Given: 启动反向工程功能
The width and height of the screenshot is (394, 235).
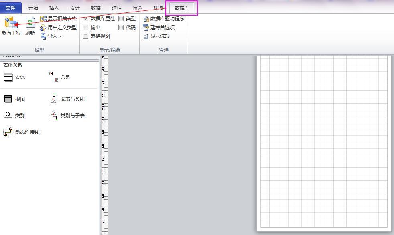Looking at the screenshot, I should 11,25.
